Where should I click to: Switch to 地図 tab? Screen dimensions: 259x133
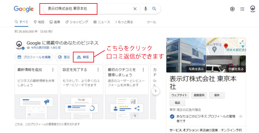coord(39,22)
